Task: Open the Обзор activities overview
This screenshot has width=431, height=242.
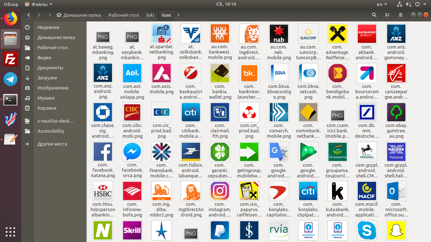Action: pos(11,4)
